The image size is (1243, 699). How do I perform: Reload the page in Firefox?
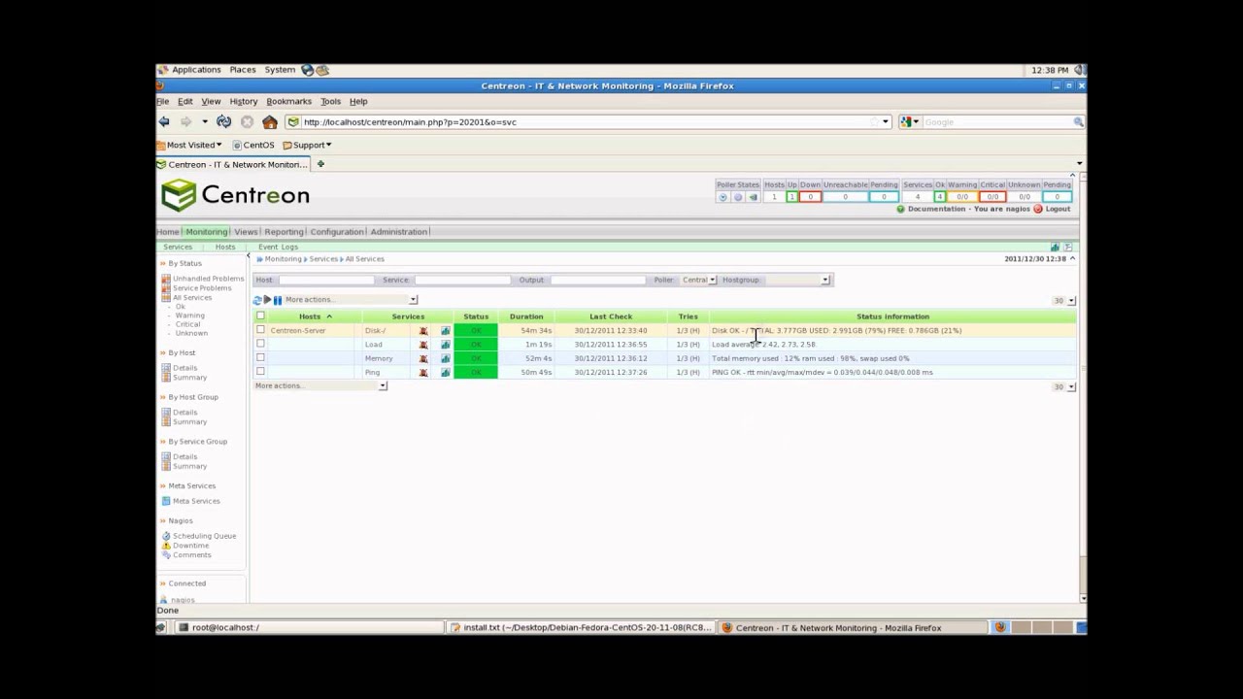coord(224,121)
